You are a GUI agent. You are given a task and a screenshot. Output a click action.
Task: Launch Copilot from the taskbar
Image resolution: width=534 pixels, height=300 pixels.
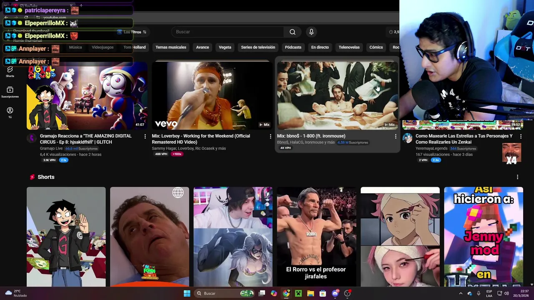pos(274,293)
